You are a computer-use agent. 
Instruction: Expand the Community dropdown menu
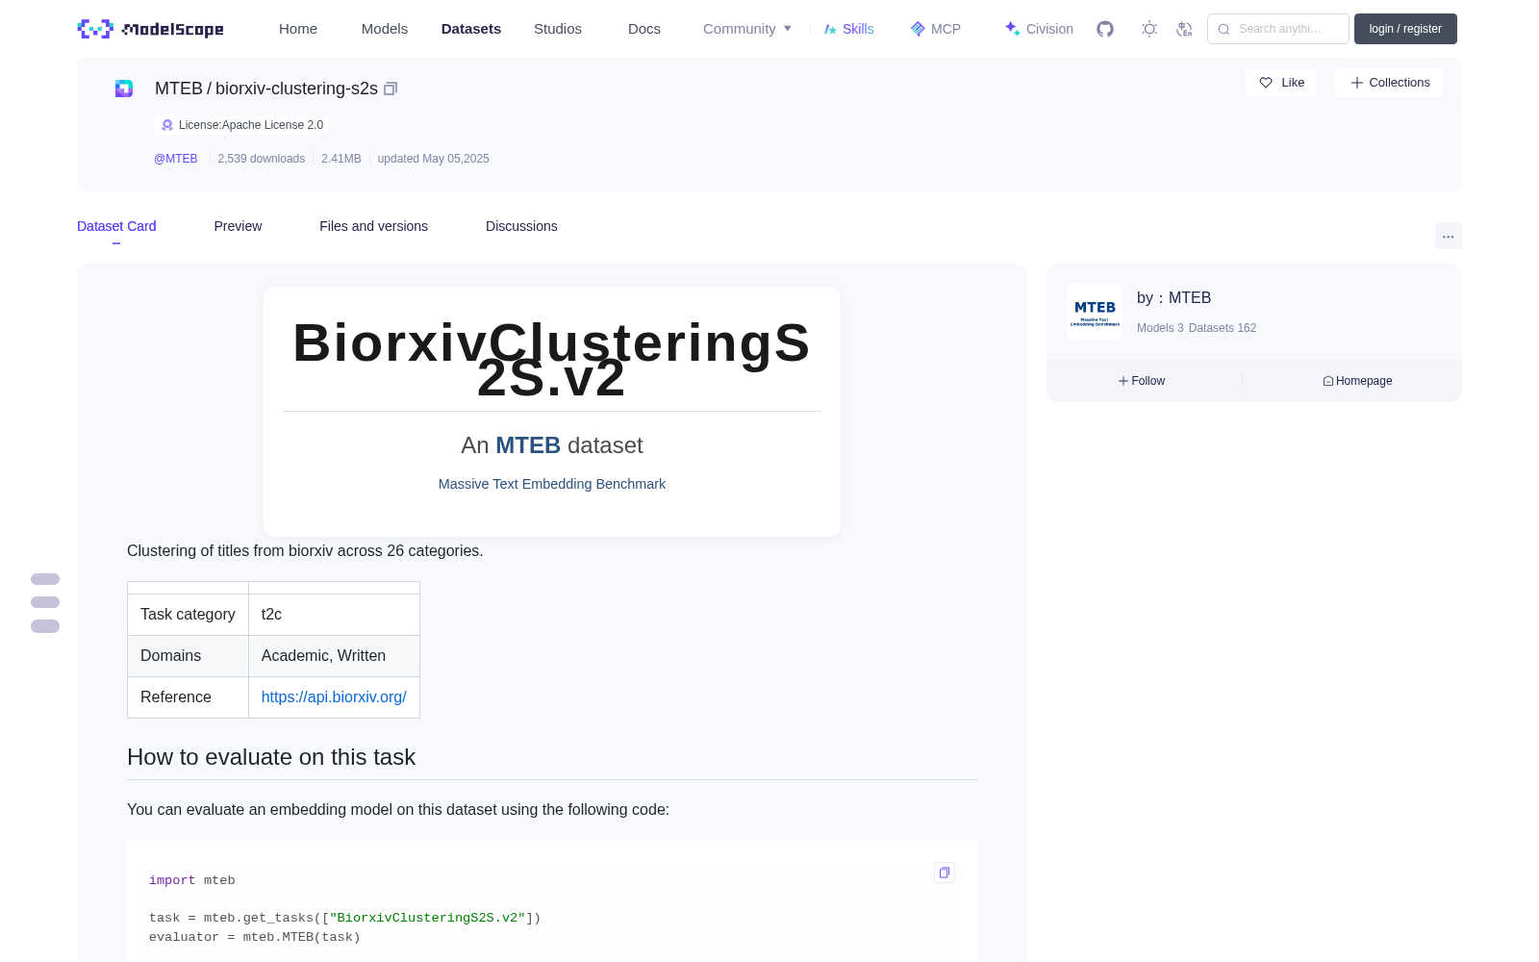coord(747,29)
